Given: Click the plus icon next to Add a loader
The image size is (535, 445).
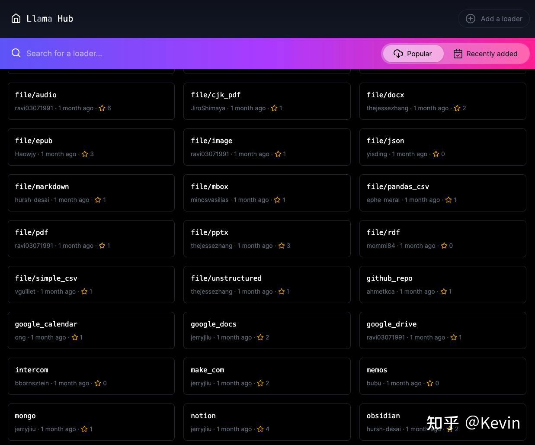Looking at the screenshot, I should tap(470, 19).
